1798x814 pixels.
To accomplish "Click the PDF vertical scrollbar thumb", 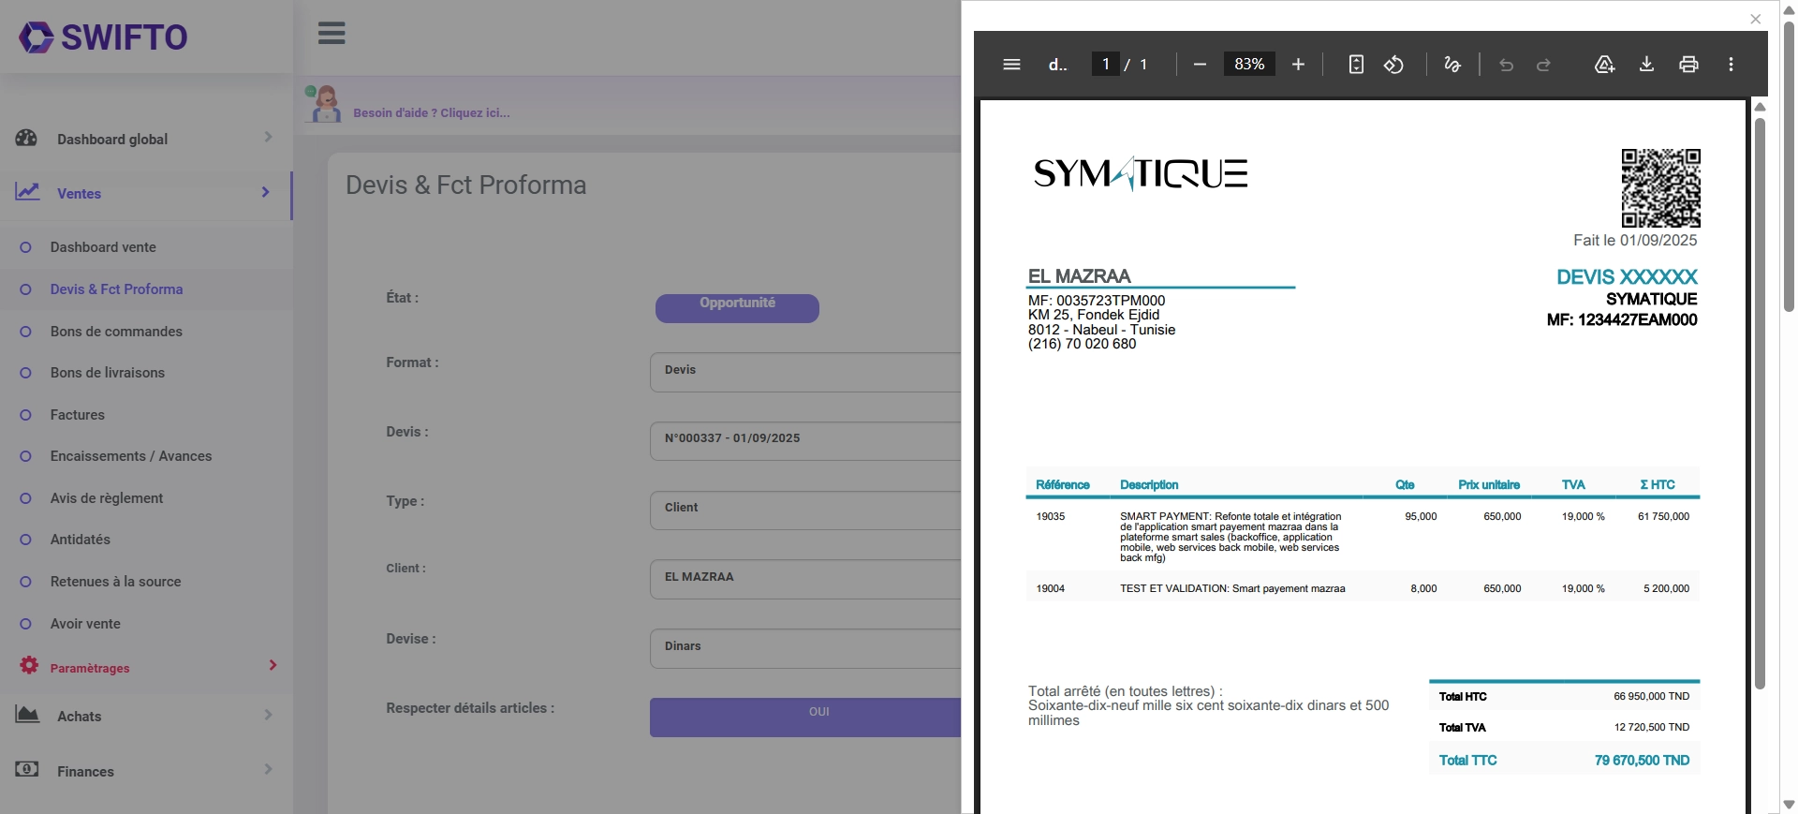I will (x=1760, y=403).
